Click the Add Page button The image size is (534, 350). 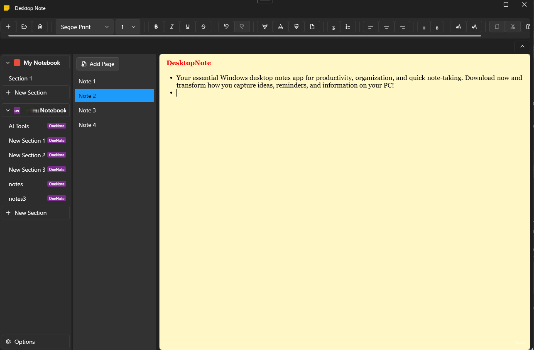tap(98, 64)
